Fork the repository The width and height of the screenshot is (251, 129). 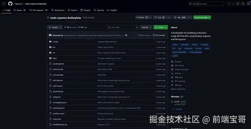(160, 18)
